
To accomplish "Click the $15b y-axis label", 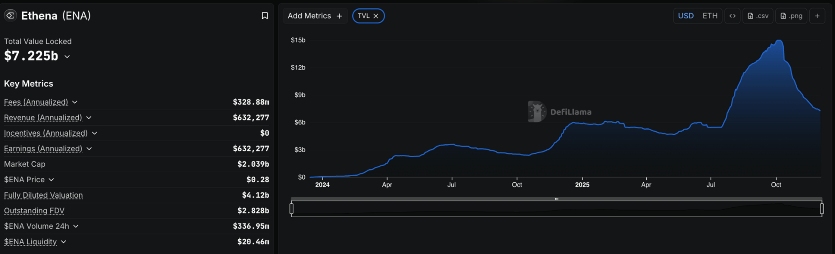I will click(298, 40).
